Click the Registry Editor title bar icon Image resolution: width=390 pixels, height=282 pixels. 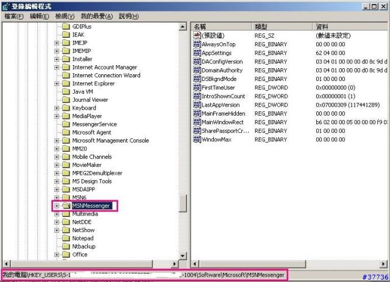(5, 7)
